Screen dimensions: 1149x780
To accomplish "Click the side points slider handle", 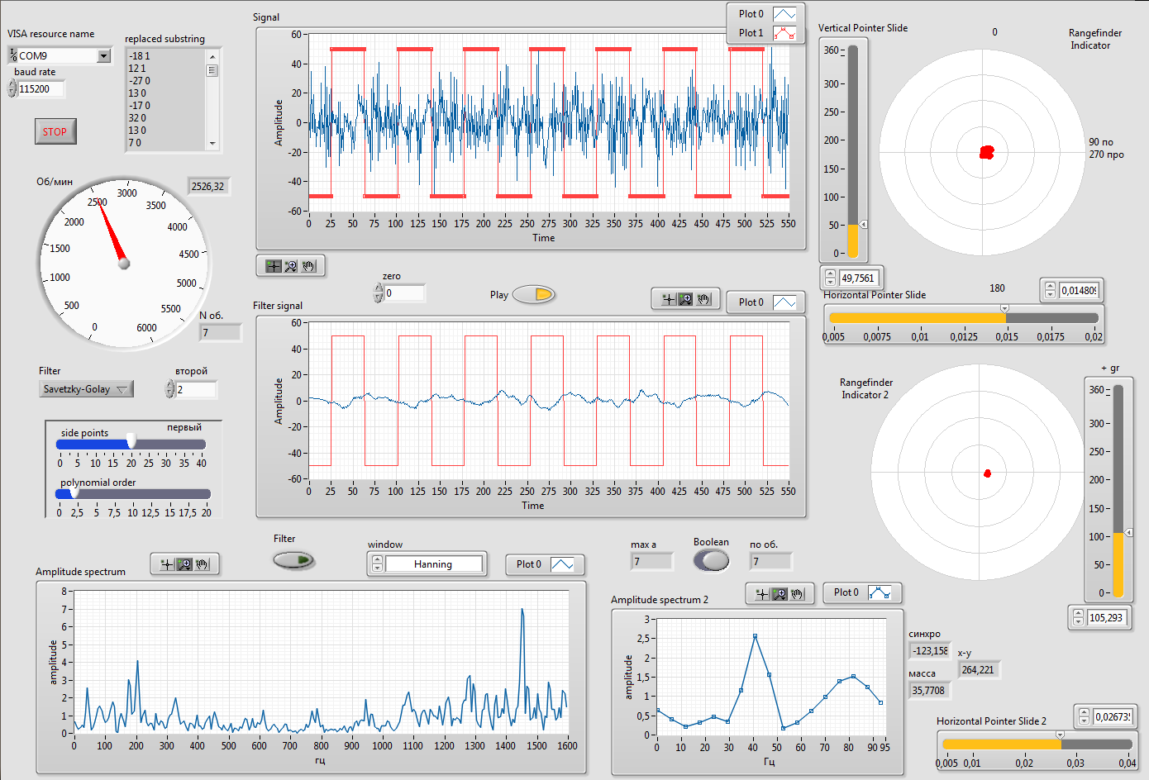I will 131,442.
